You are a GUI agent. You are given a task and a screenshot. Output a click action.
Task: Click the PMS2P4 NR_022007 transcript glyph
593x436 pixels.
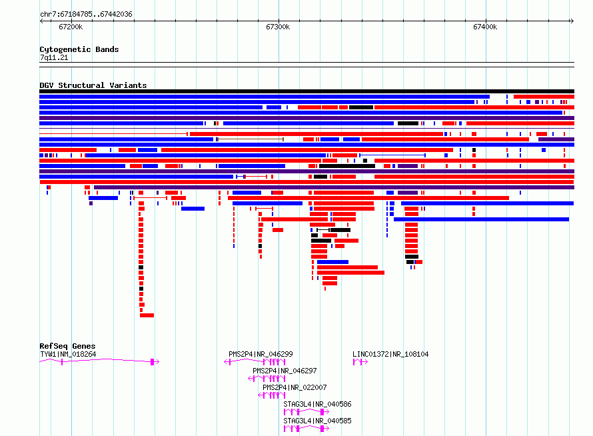click(272, 395)
